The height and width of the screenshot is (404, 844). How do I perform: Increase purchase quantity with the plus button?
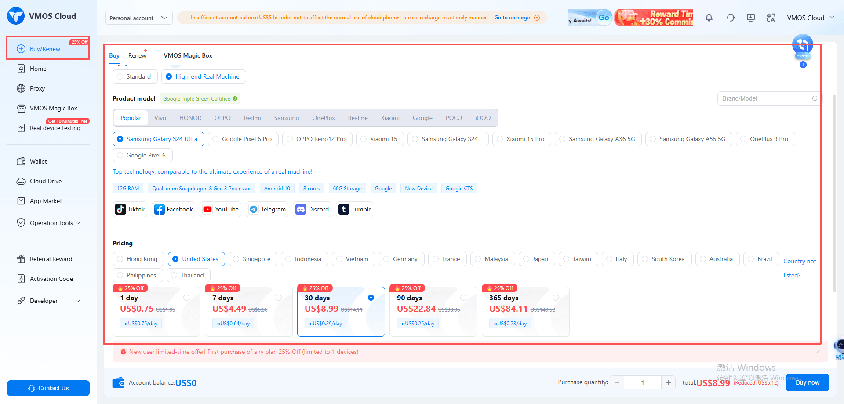click(x=668, y=382)
